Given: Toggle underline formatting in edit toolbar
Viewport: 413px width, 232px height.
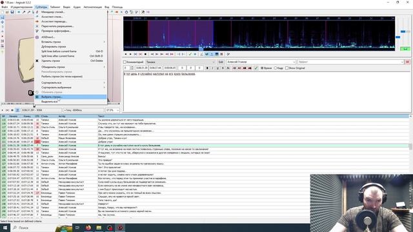Looking at the screenshot, I should click(x=217, y=68).
